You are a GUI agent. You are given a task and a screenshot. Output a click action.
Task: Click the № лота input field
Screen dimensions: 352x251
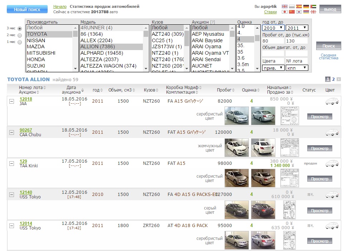[x=296, y=61]
